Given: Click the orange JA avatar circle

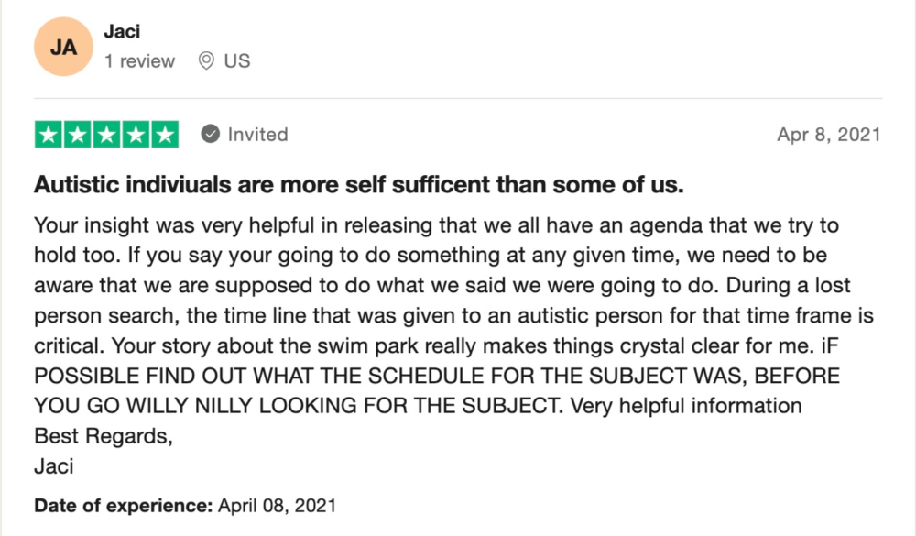Looking at the screenshot, I should [64, 48].
